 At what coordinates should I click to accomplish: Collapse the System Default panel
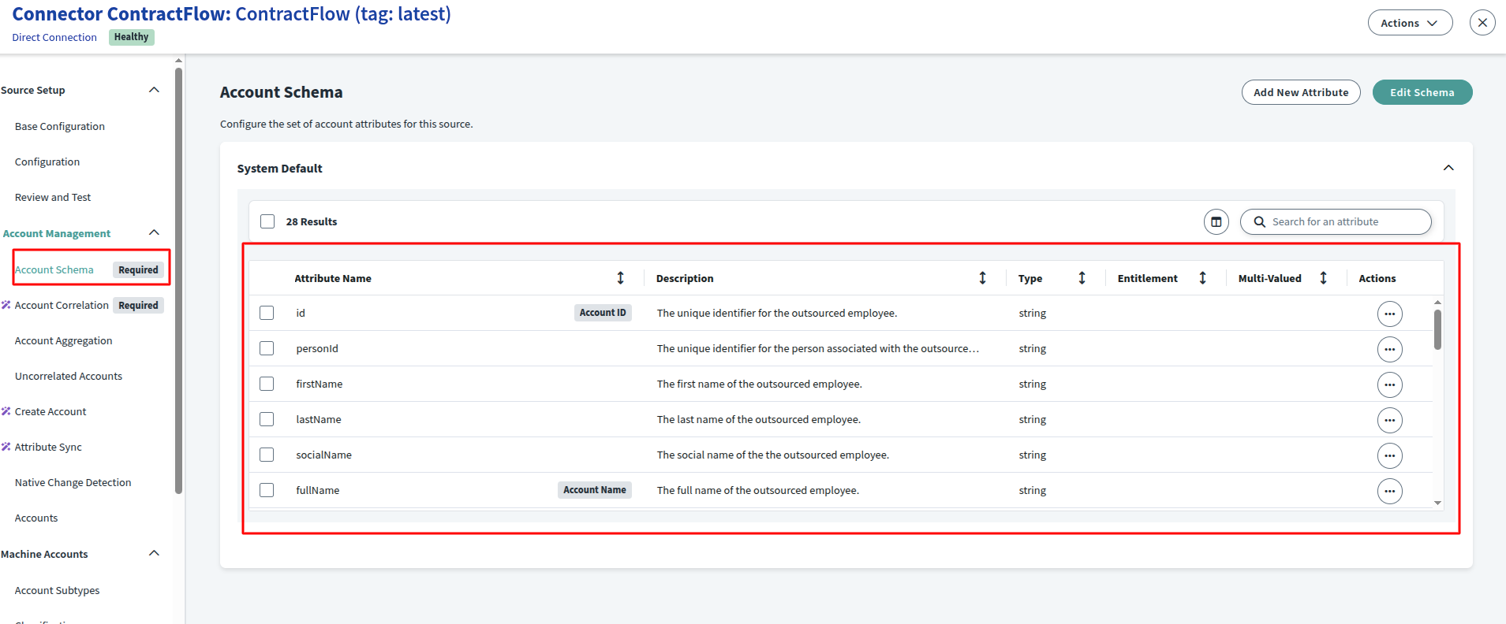[1448, 168]
